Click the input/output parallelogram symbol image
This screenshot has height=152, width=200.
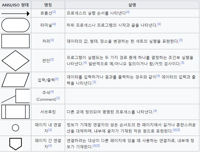pos(15,80)
